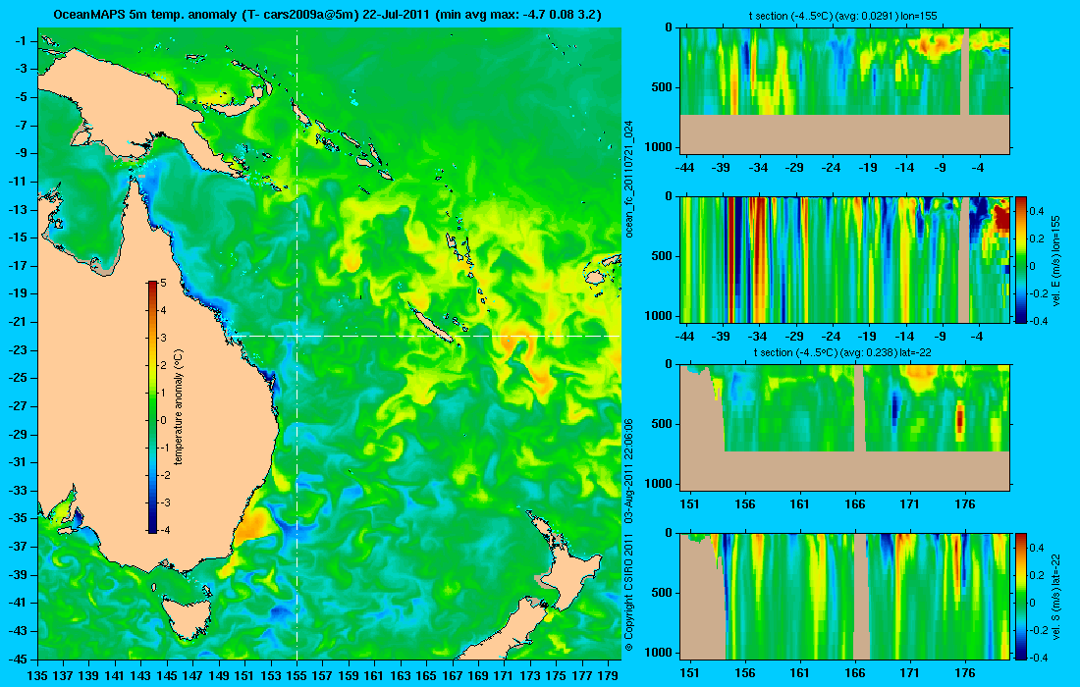Click the vel. E (m/s) color scale bar
This screenshot has width=1080, height=687.
pos(1021,259)
